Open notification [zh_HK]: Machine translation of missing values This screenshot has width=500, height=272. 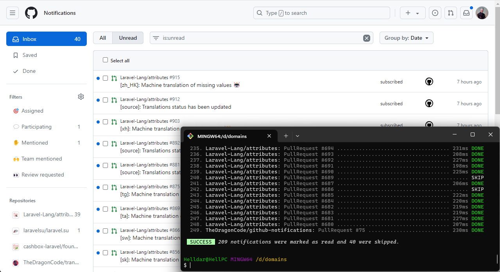pos(180,85)
